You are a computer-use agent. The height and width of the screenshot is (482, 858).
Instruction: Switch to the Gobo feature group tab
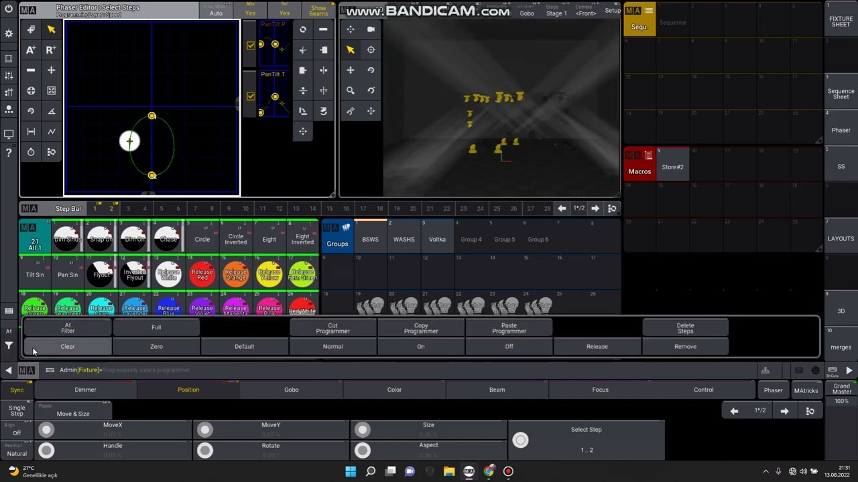click(291, 390)
